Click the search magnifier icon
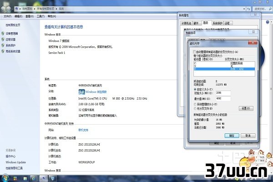Screen dimensions: 273x182 point(270,9)
